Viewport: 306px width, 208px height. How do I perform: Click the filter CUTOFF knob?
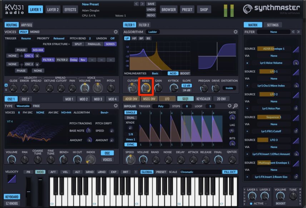click(133, 88)
